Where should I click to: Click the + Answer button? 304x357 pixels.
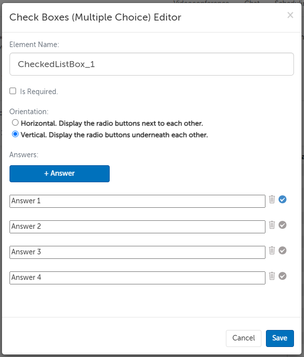pyautogui.click(x=60, y=173)
